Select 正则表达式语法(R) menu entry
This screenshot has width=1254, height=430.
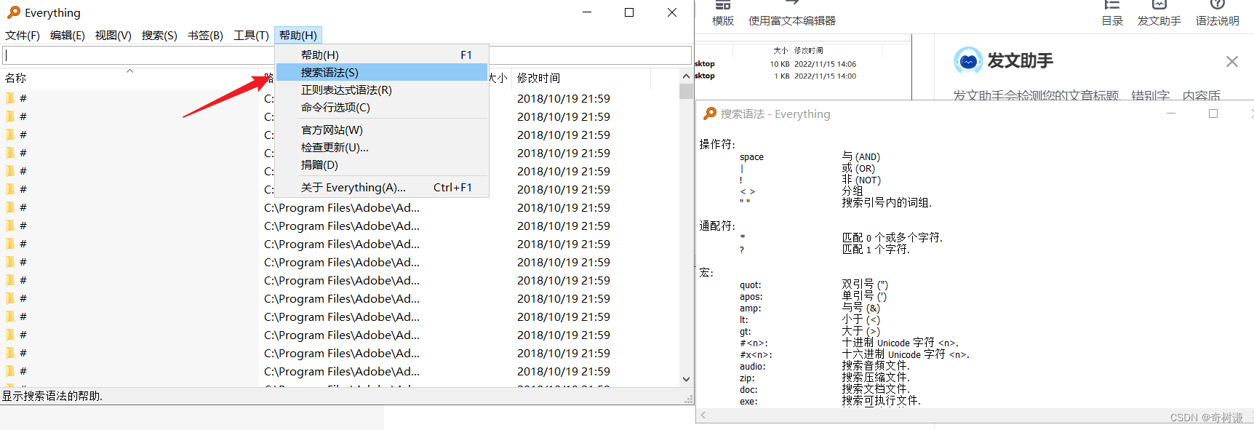pyautogui.click(x=382, y=89)
